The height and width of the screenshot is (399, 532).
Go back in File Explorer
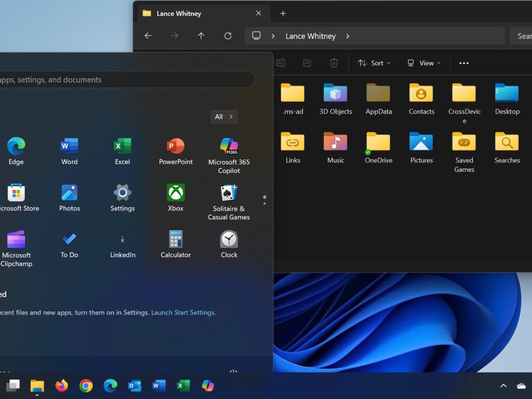148,36
